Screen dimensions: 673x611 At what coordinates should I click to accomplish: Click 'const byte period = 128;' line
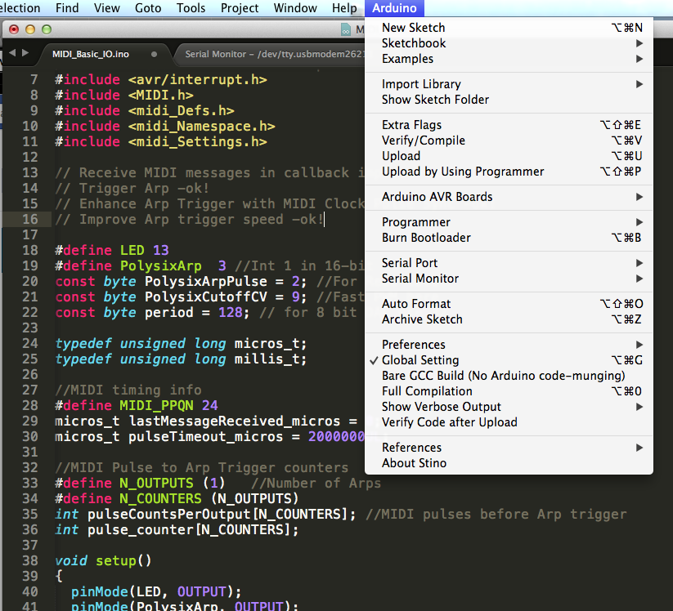pos(152,313)
